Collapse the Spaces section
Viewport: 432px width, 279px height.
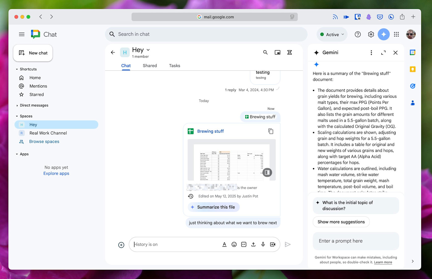(x=17, y=116)
